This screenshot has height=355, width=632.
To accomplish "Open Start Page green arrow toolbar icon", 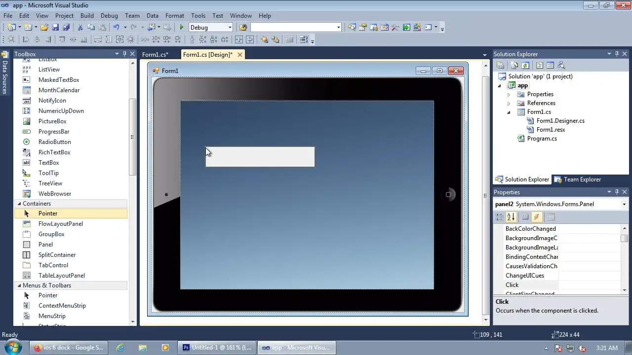I will pyautogui.click(x=406, y=28).
